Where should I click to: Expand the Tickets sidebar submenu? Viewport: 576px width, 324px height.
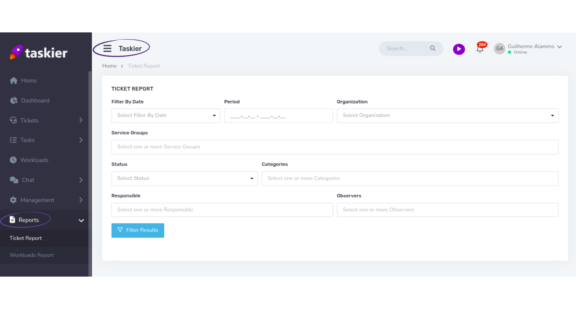click(x=81, y=120)
